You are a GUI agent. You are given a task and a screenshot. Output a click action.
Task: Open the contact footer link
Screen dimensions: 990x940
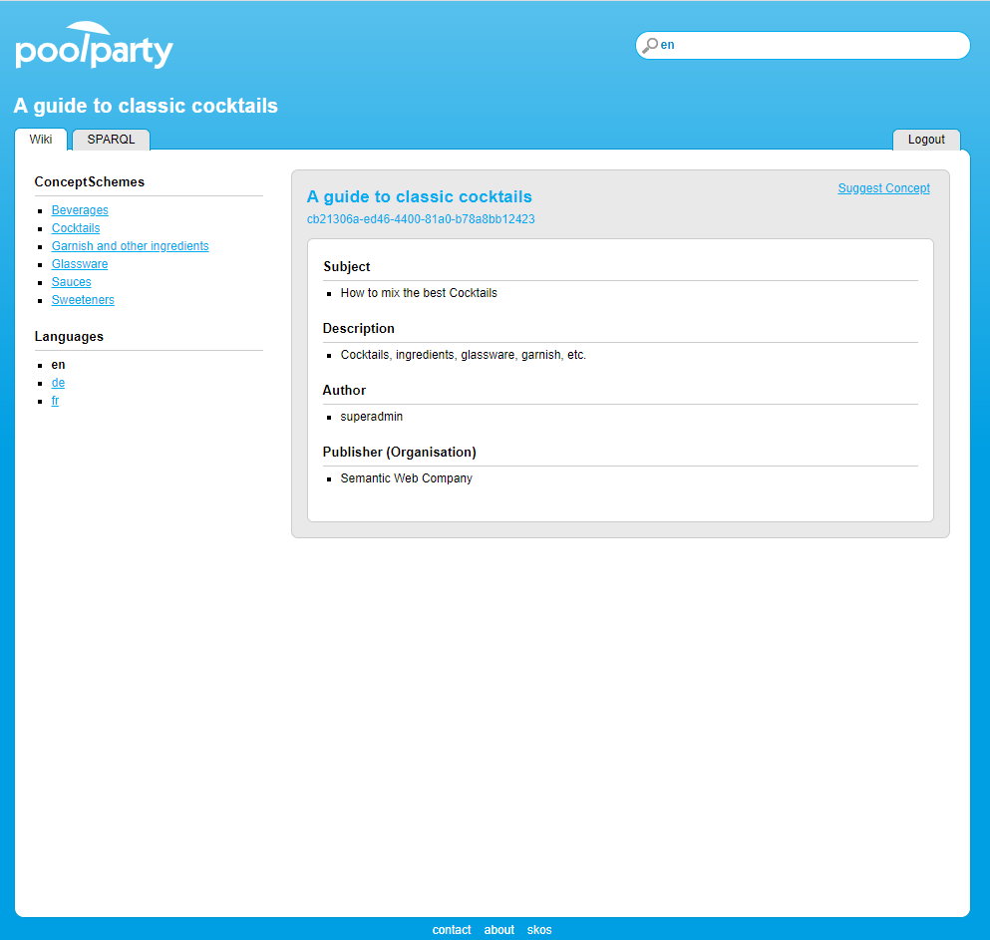pos(452,930)
